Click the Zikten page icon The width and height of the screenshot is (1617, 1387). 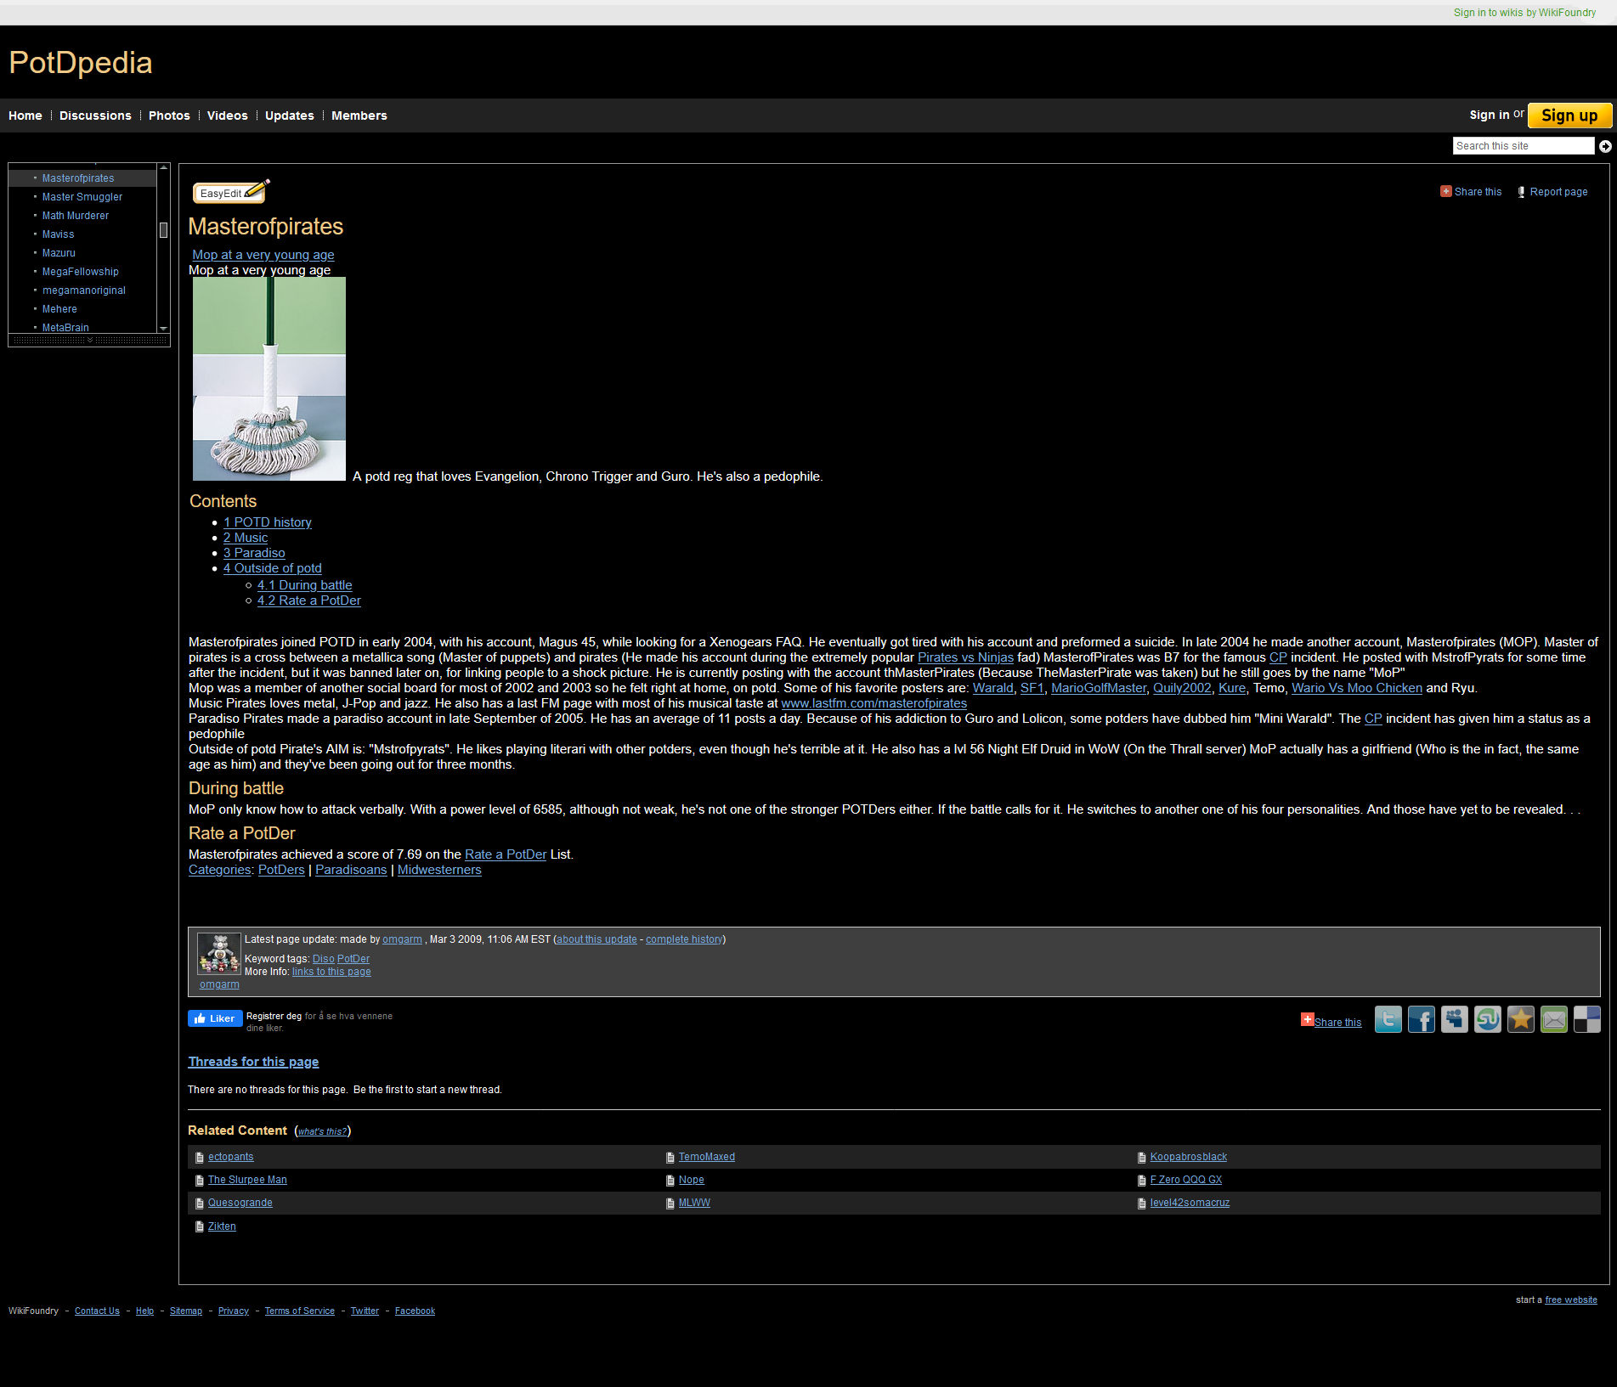(200, 1226)
